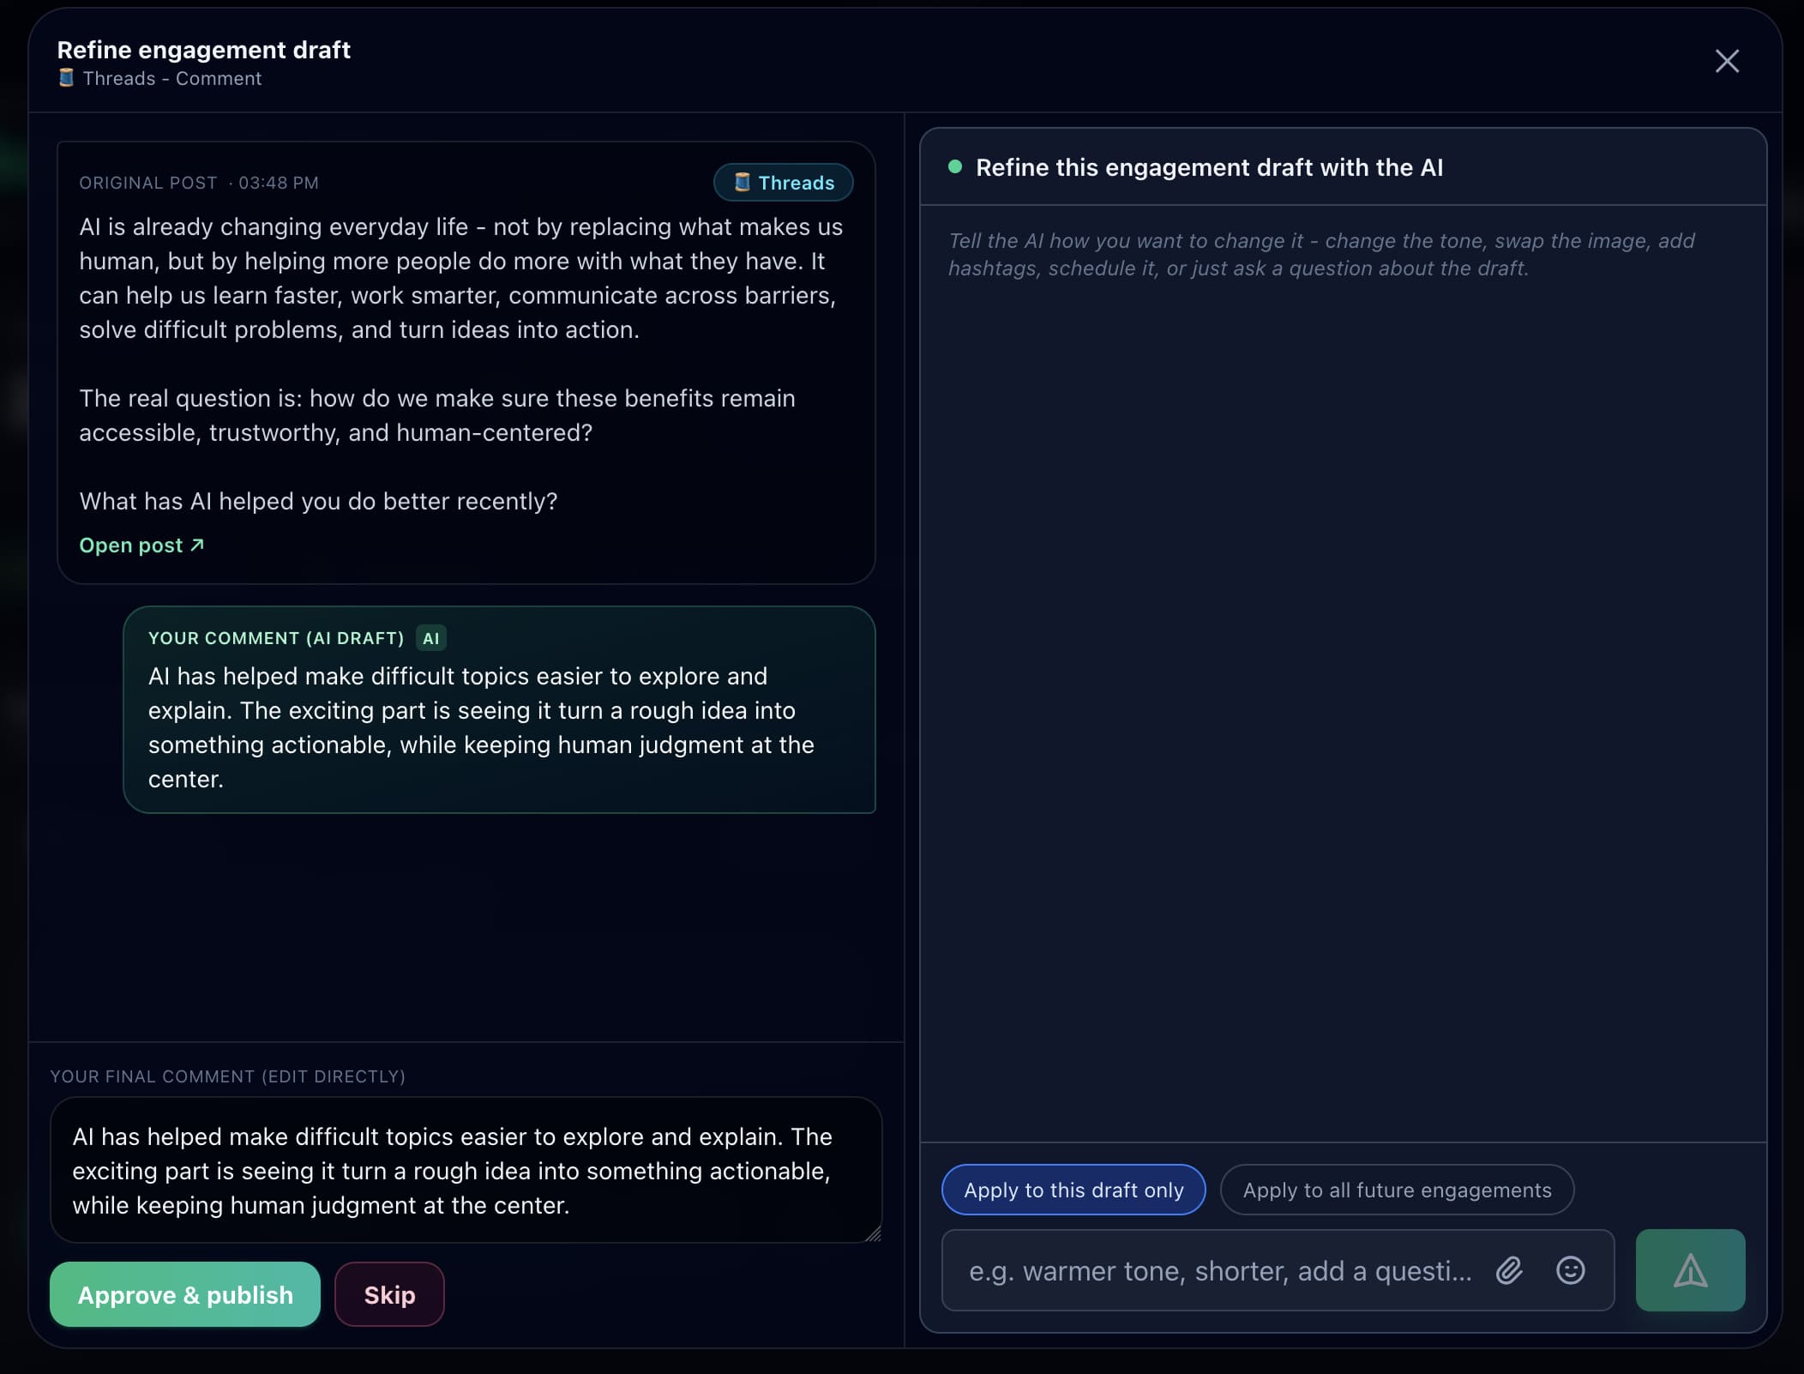
Task: Click the Threads spool icon in subtitle
Action: 66,78
